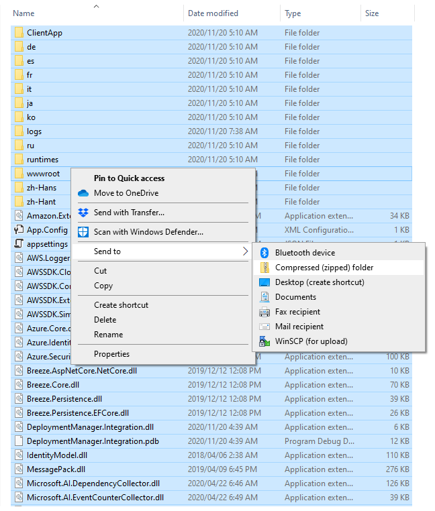Viewport: 435px width, 511px height.
Task: Click the Dropbox icon beside Send with Transfer
Action: (83, 213)
